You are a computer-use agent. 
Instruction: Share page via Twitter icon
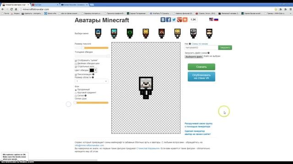click(174, 20)
